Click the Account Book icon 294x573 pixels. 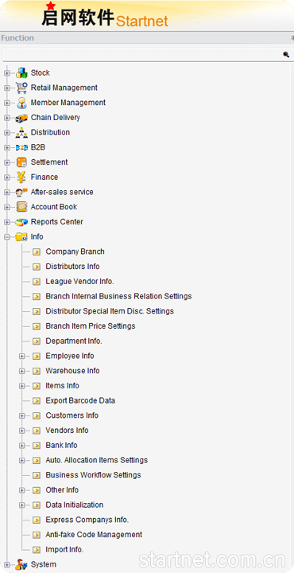(21, 207)
